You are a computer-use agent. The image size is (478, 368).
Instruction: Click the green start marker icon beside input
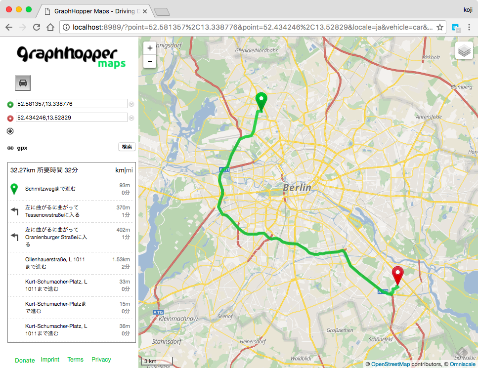click(10, 104)
